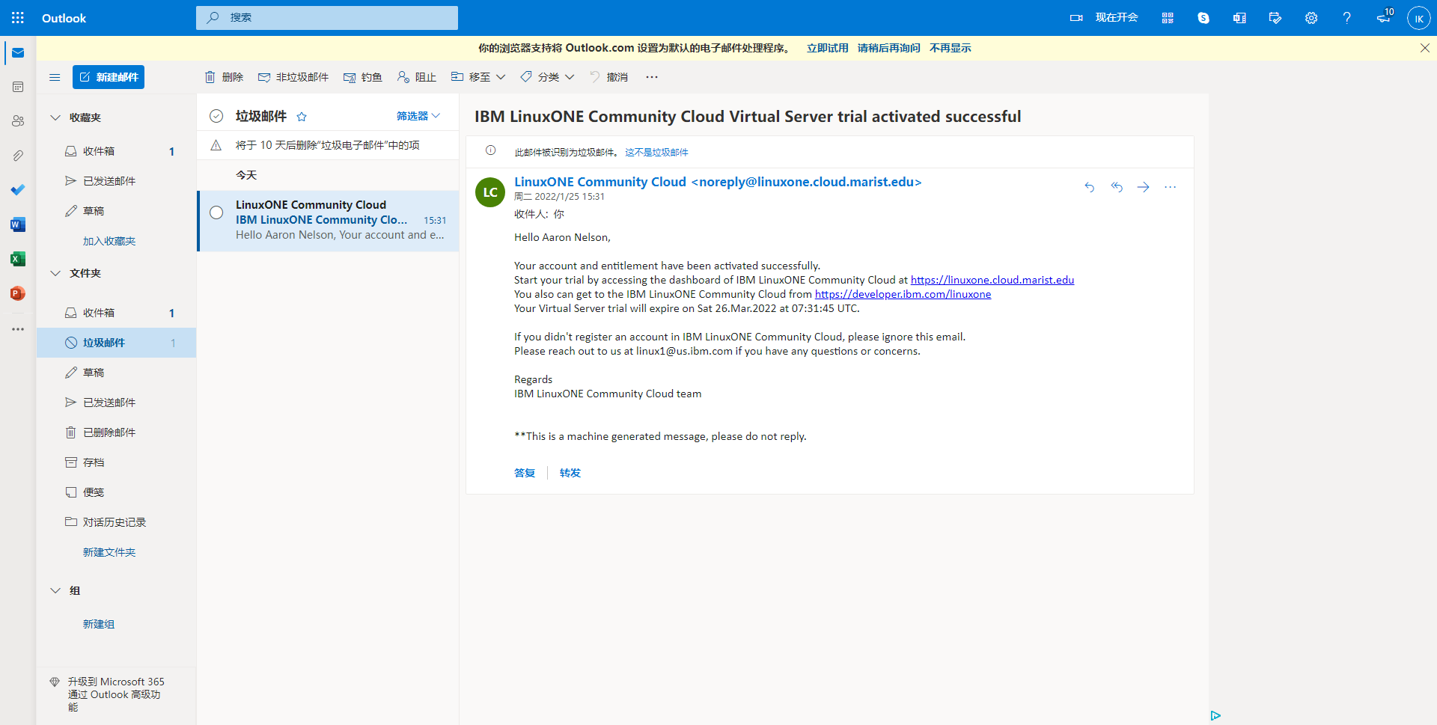Mark message as not junk link

pos(656,152)
